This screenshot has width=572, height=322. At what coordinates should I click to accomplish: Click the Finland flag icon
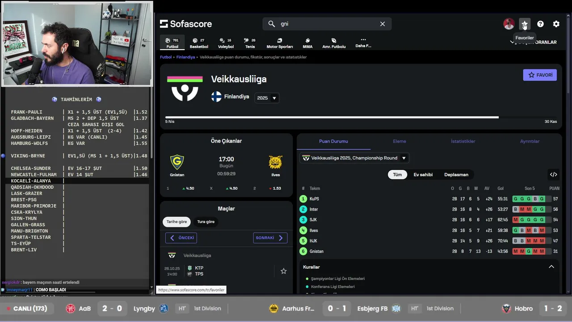(216, 97)
